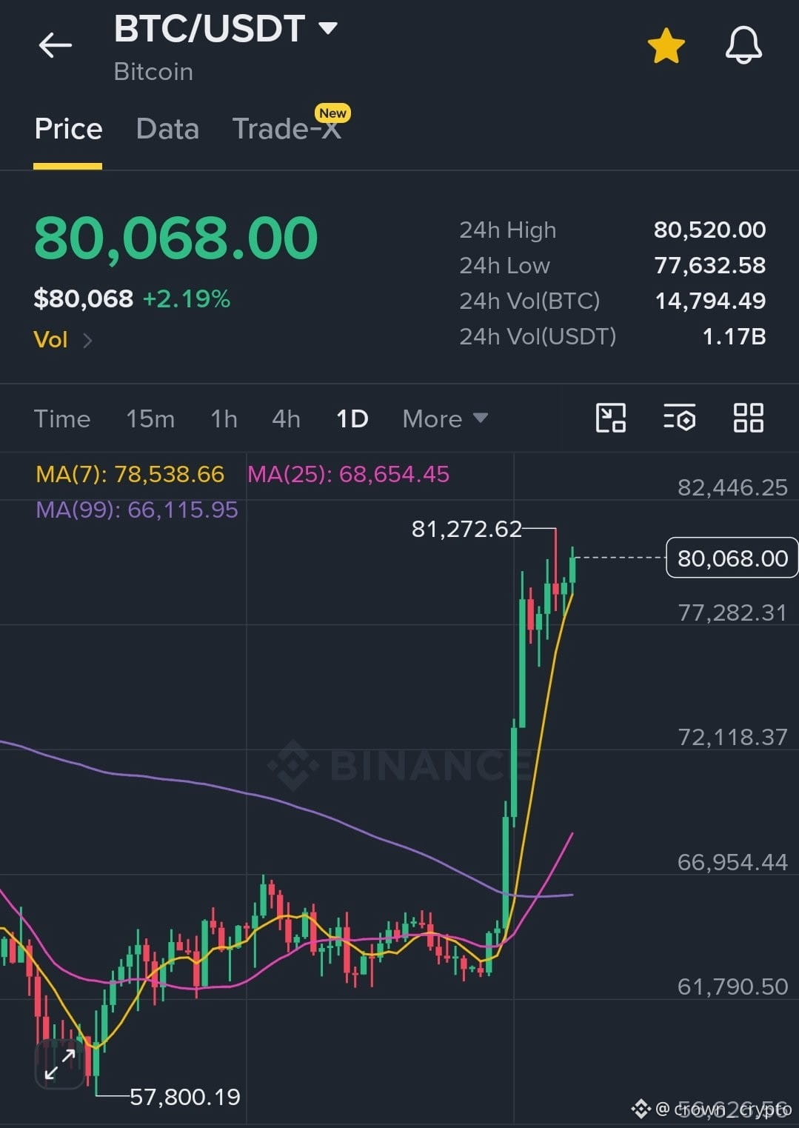Click the 77,282.31 axis label
The image size is (799, 1128).
[732, 613]
